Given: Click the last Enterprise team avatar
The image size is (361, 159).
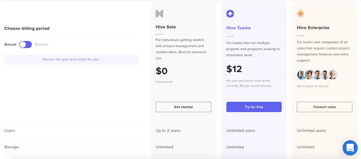Looking at the screenshot, I should (x=333, y=75).
